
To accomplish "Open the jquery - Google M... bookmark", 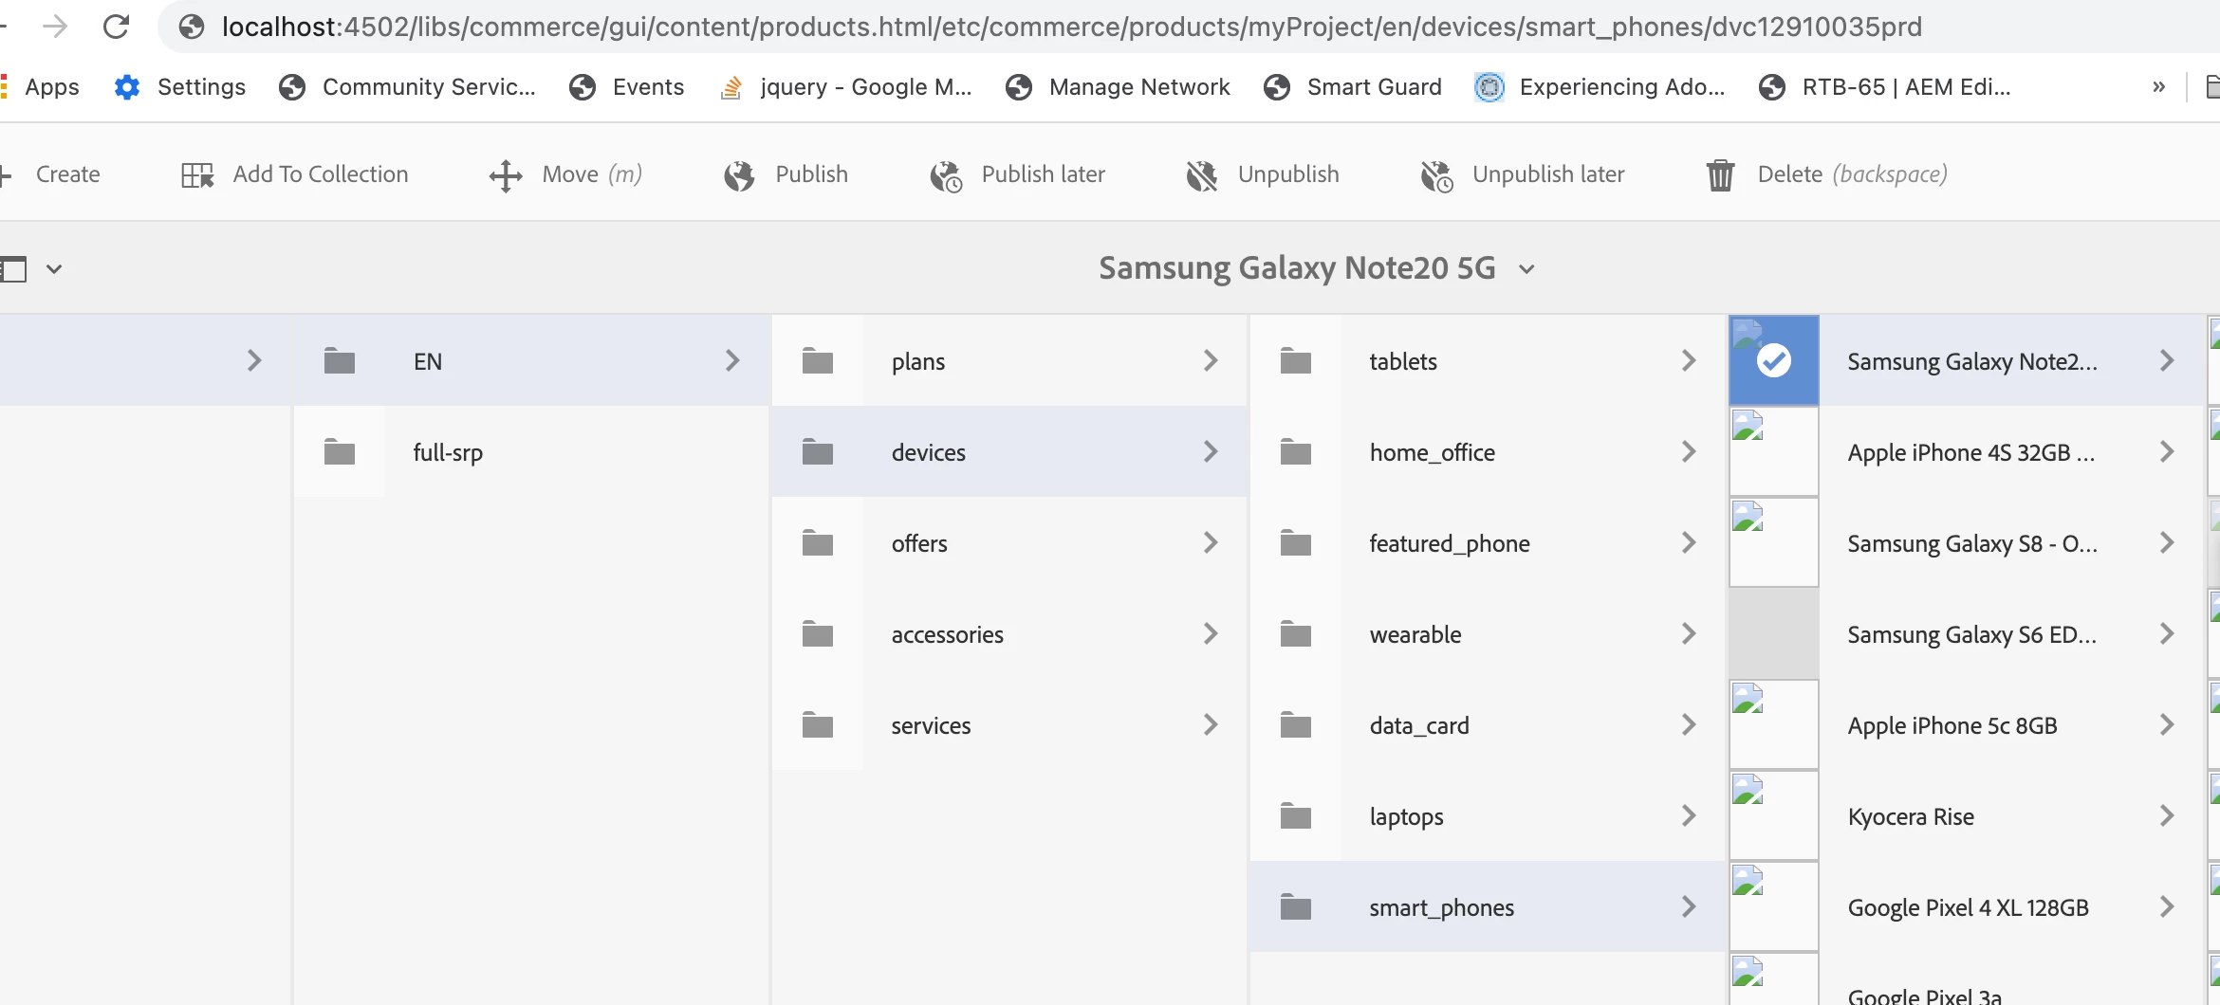I will tap(846, 87).
